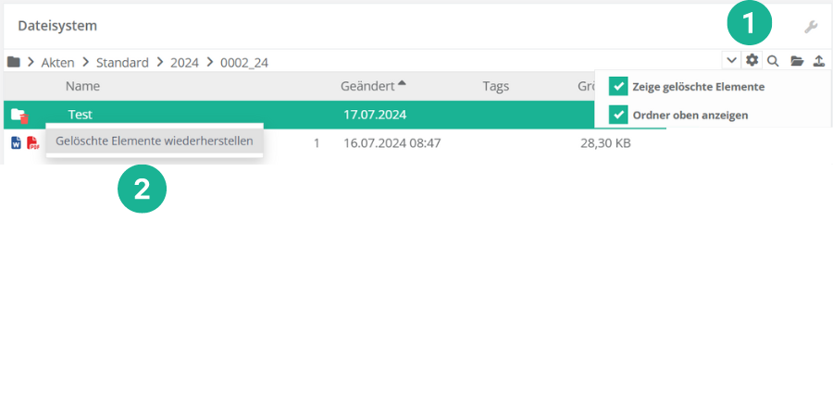Sort by the Geändert column header
This screenshot has height=416, width=833.
[x=367, y=86]
